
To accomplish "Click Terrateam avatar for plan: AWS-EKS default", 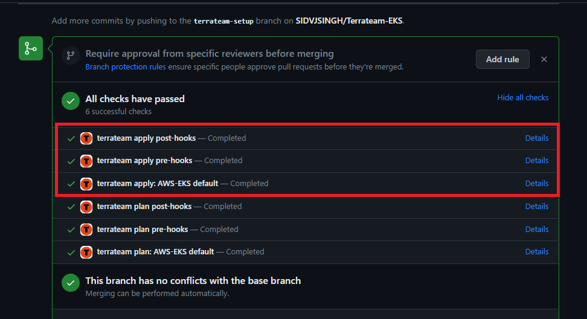I will (x=86, y=252).
